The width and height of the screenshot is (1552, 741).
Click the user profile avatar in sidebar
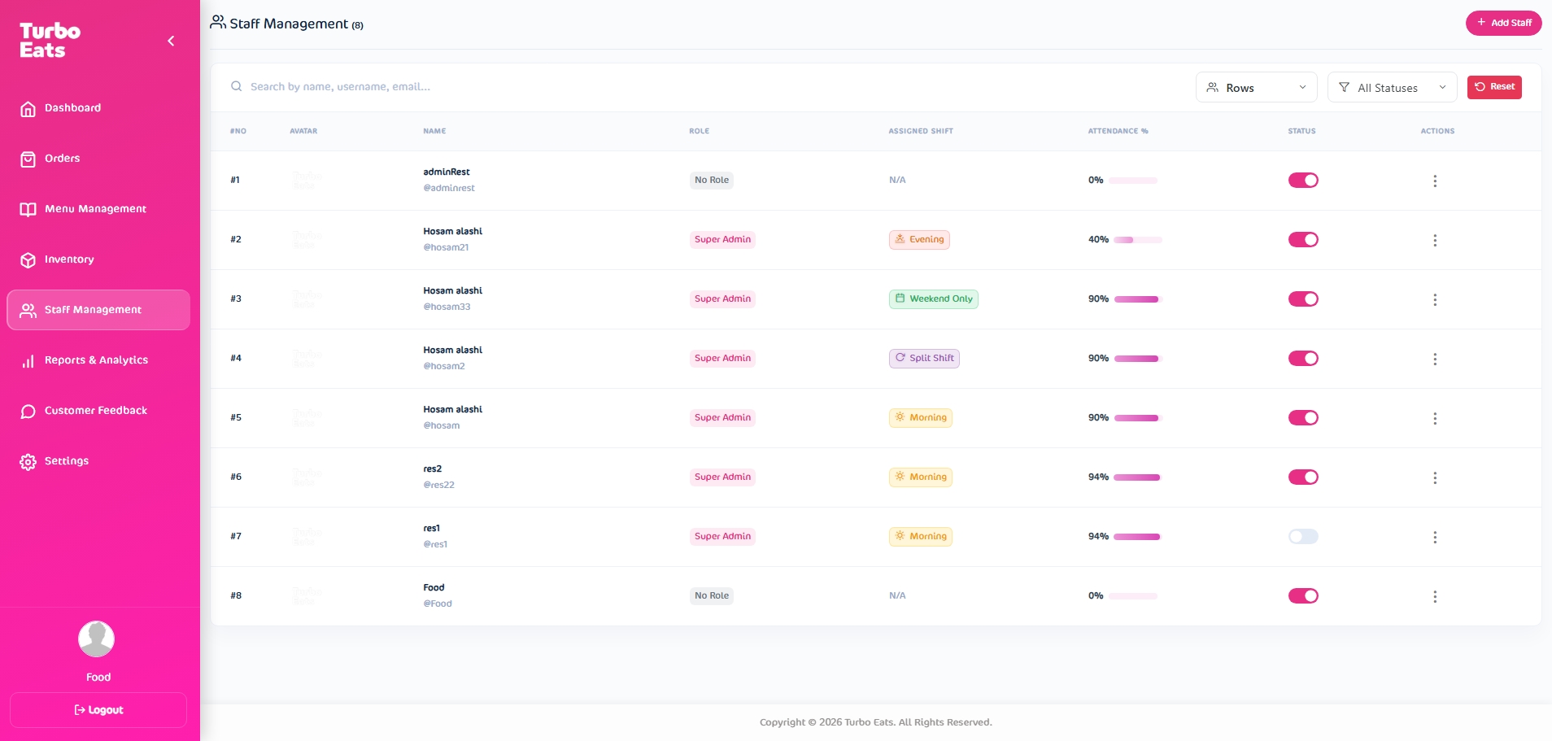(96, 639)
